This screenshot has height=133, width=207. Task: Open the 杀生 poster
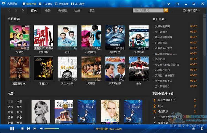click(x=139, y=69)
